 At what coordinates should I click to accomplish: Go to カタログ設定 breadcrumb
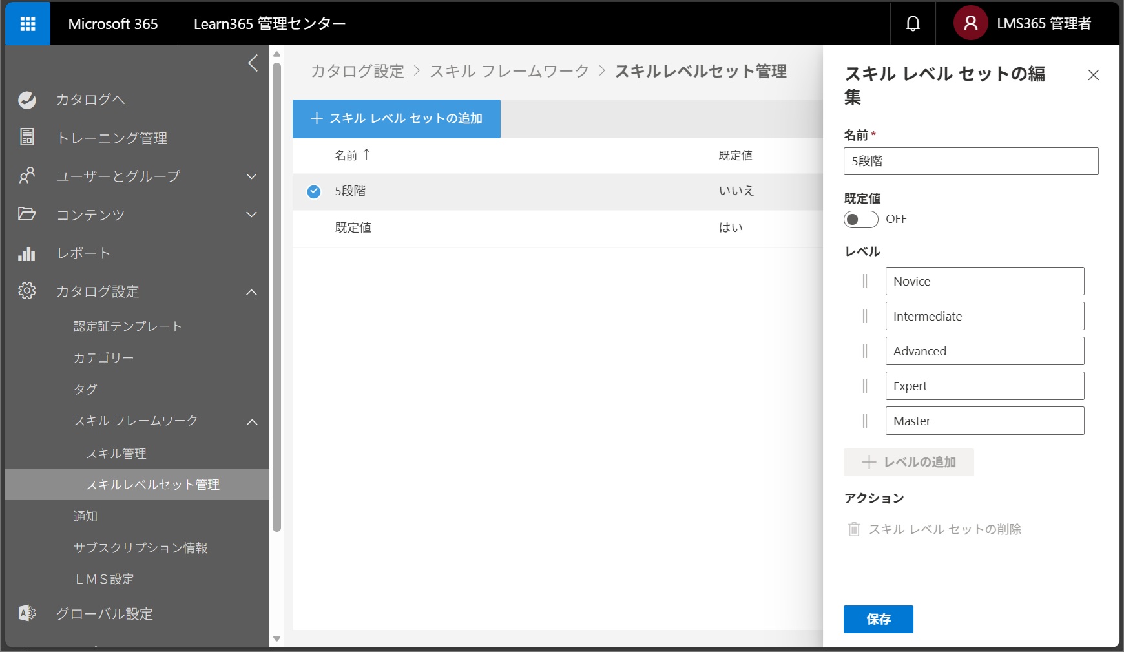[357, 71]
